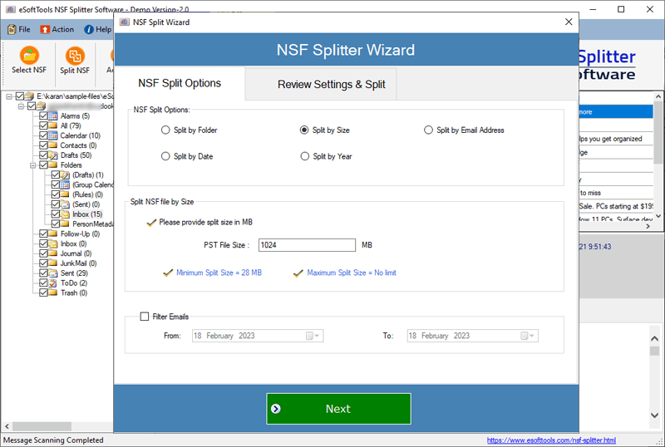Click the Follow-Up (0) folder icon

click(x=53, y=233)
